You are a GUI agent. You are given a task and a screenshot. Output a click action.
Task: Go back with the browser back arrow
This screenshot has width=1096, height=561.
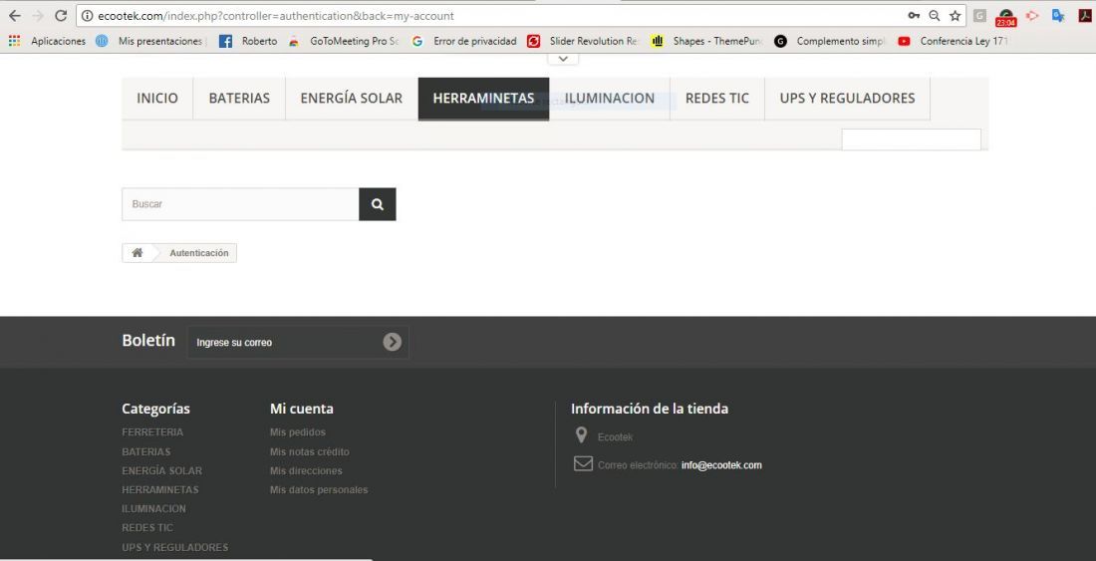(15, 15)
